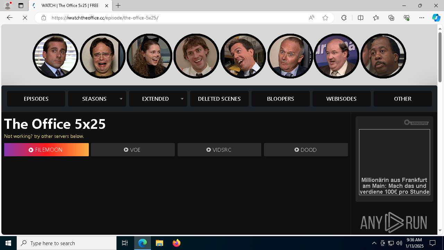Open the browser profile icon
The width and height of the screenshot is (444, 250).
[8, 6]
